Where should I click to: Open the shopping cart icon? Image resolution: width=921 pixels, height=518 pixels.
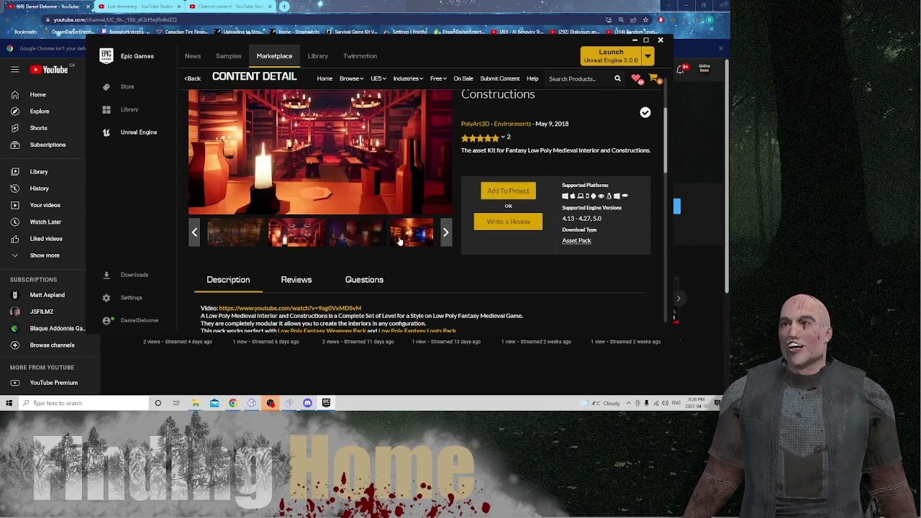tap(653, 78)
